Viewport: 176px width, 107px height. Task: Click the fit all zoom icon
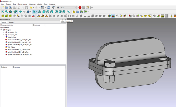pos(3,12)
